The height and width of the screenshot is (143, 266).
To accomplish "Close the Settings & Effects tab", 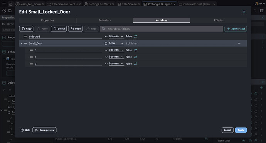I will (113, 4).
